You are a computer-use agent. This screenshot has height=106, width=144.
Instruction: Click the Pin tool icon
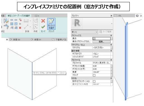click(20, 24)
